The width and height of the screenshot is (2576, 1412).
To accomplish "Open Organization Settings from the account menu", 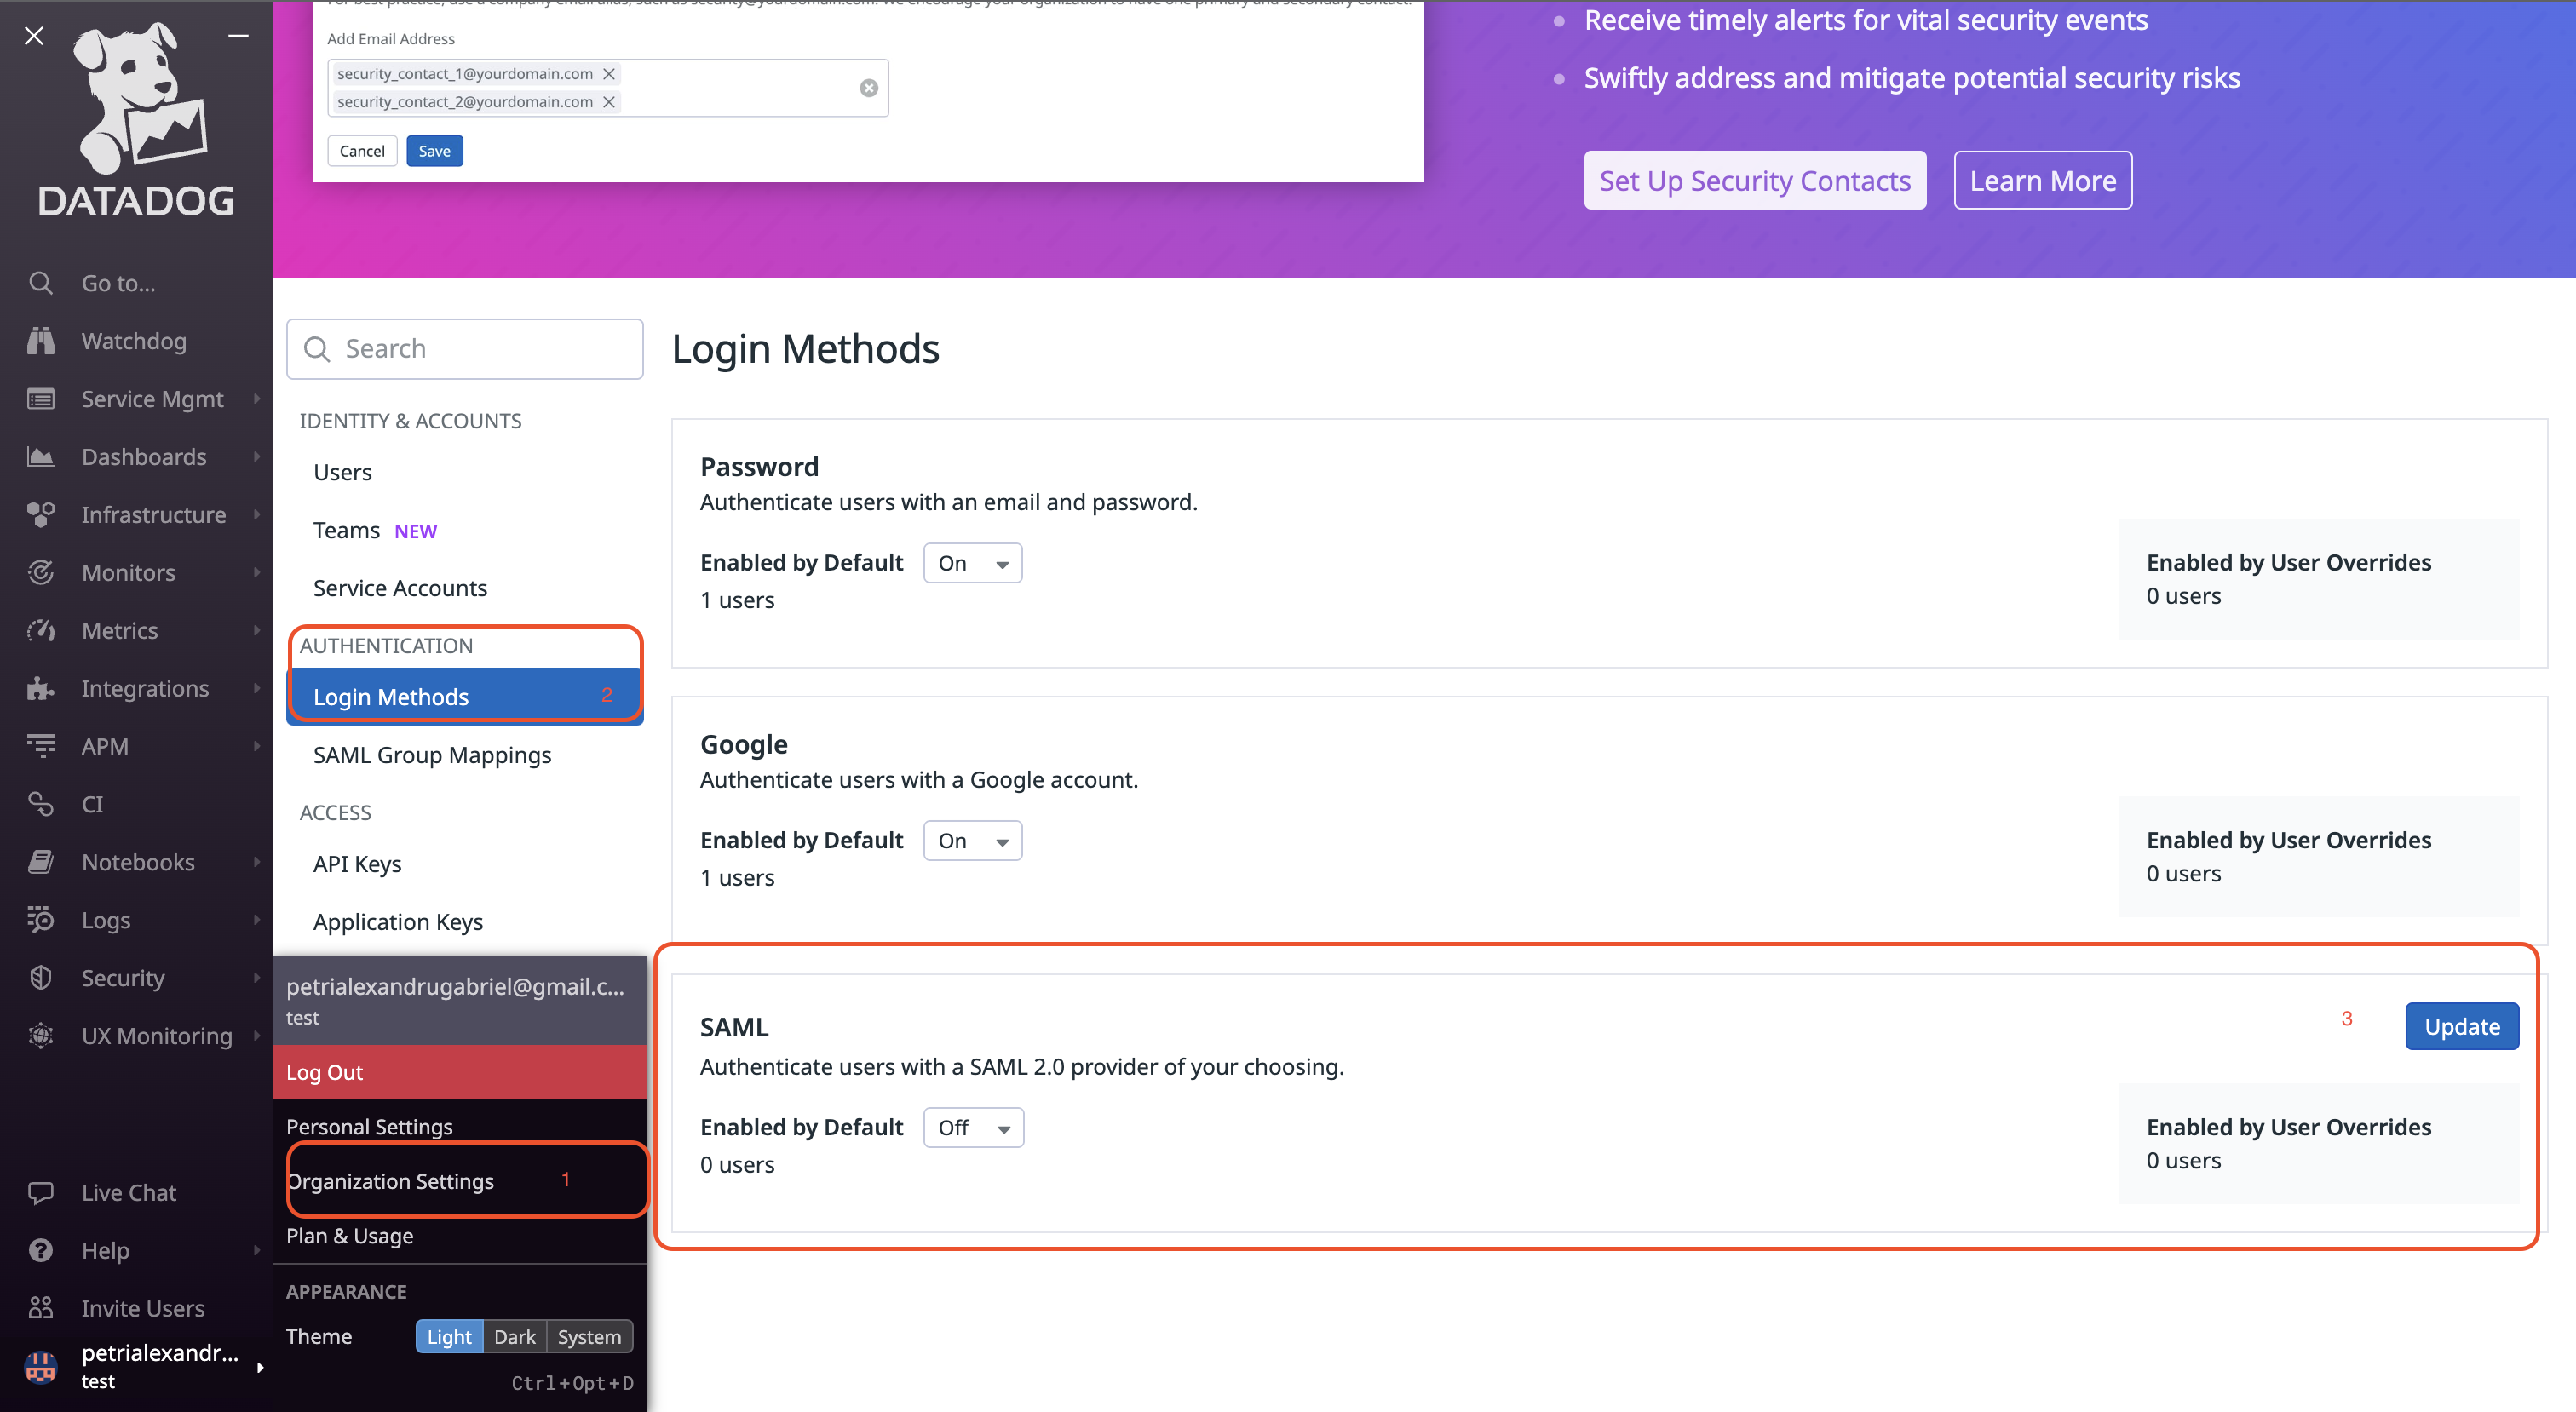I will coord(391,1180).
